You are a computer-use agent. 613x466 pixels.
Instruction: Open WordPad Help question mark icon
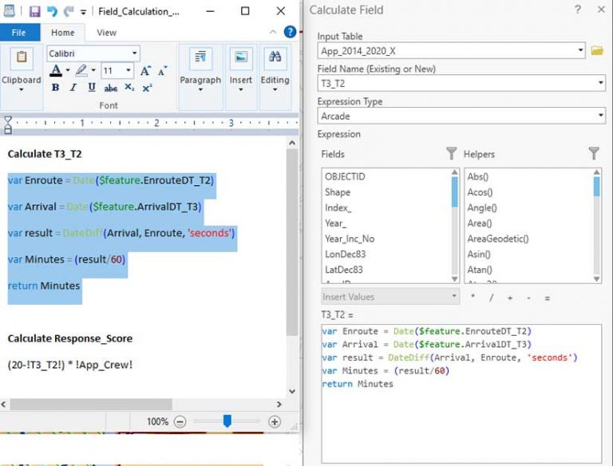(290, 32)
